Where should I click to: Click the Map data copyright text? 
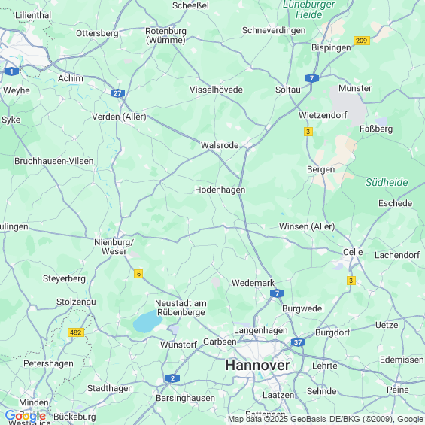[326, 419]
